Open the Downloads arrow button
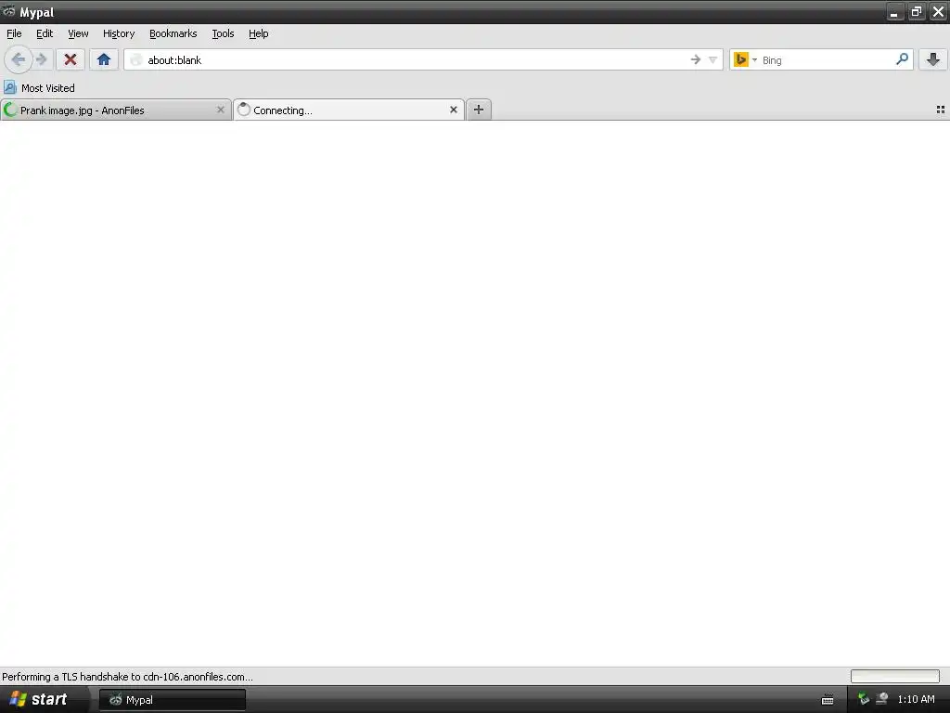This screenshot has height=713, width=950. pos(933,59)
